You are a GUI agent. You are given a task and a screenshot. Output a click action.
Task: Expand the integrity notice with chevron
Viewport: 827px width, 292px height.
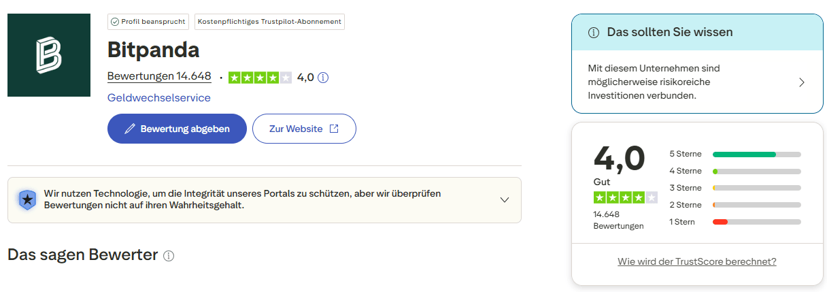tap(504, 200)
